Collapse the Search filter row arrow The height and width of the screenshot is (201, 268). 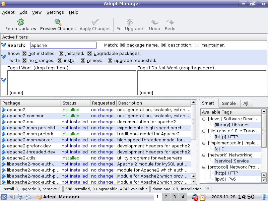click(4, 45)
